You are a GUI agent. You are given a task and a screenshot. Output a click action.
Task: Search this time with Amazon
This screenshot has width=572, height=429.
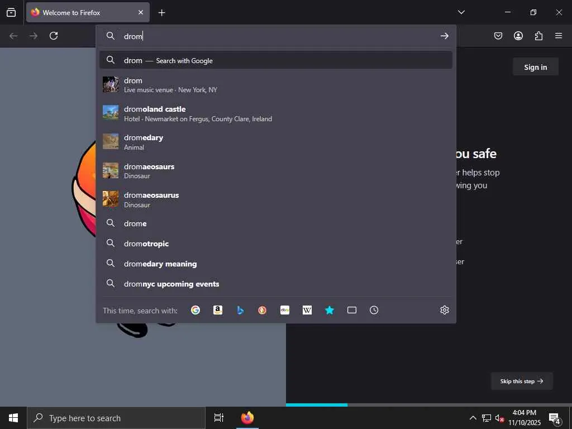(218, 310)
